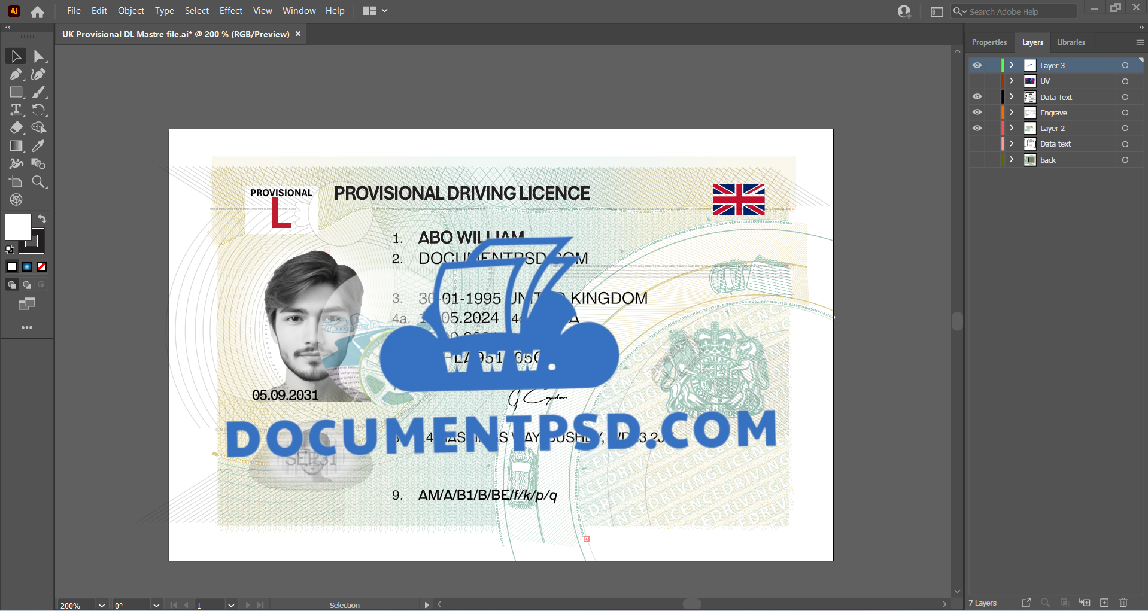The height and width of the screenshot is (611, 1148).
Task: Click target circle for back layer
Action: point(1125,160)
